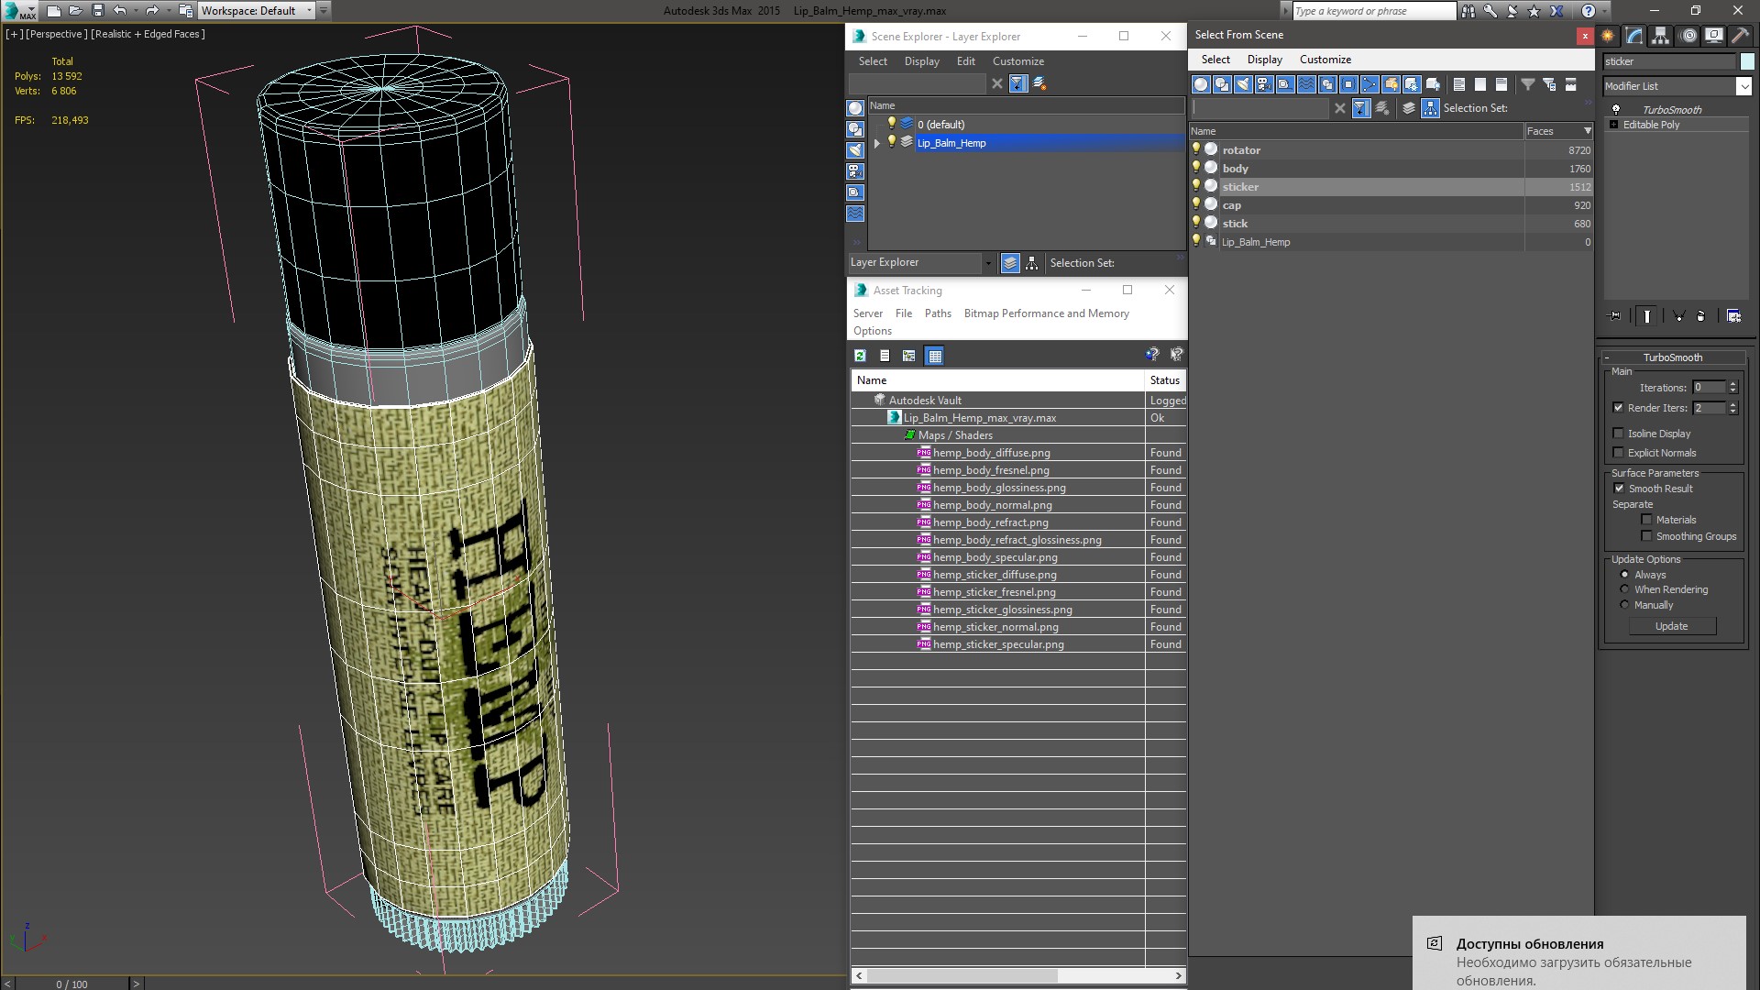Image resolution: width=1760 pixels, height=990 pixels.
Task: Toggle Display Geometry filter in Select From Scene
Action: (1201, 84)
